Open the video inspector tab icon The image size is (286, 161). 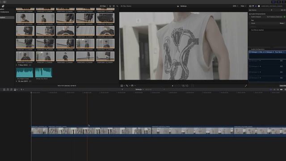click(250, 6)
